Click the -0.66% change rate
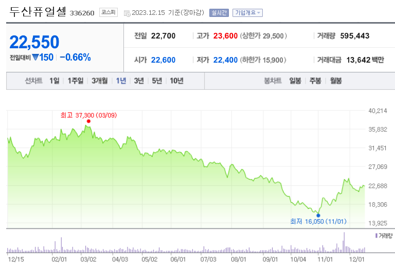Screen dimensions: 395x269 point(75,57)
